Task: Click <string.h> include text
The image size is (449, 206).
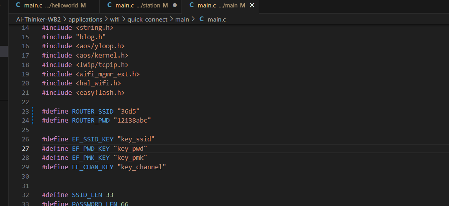Action: tap(95, 28)
